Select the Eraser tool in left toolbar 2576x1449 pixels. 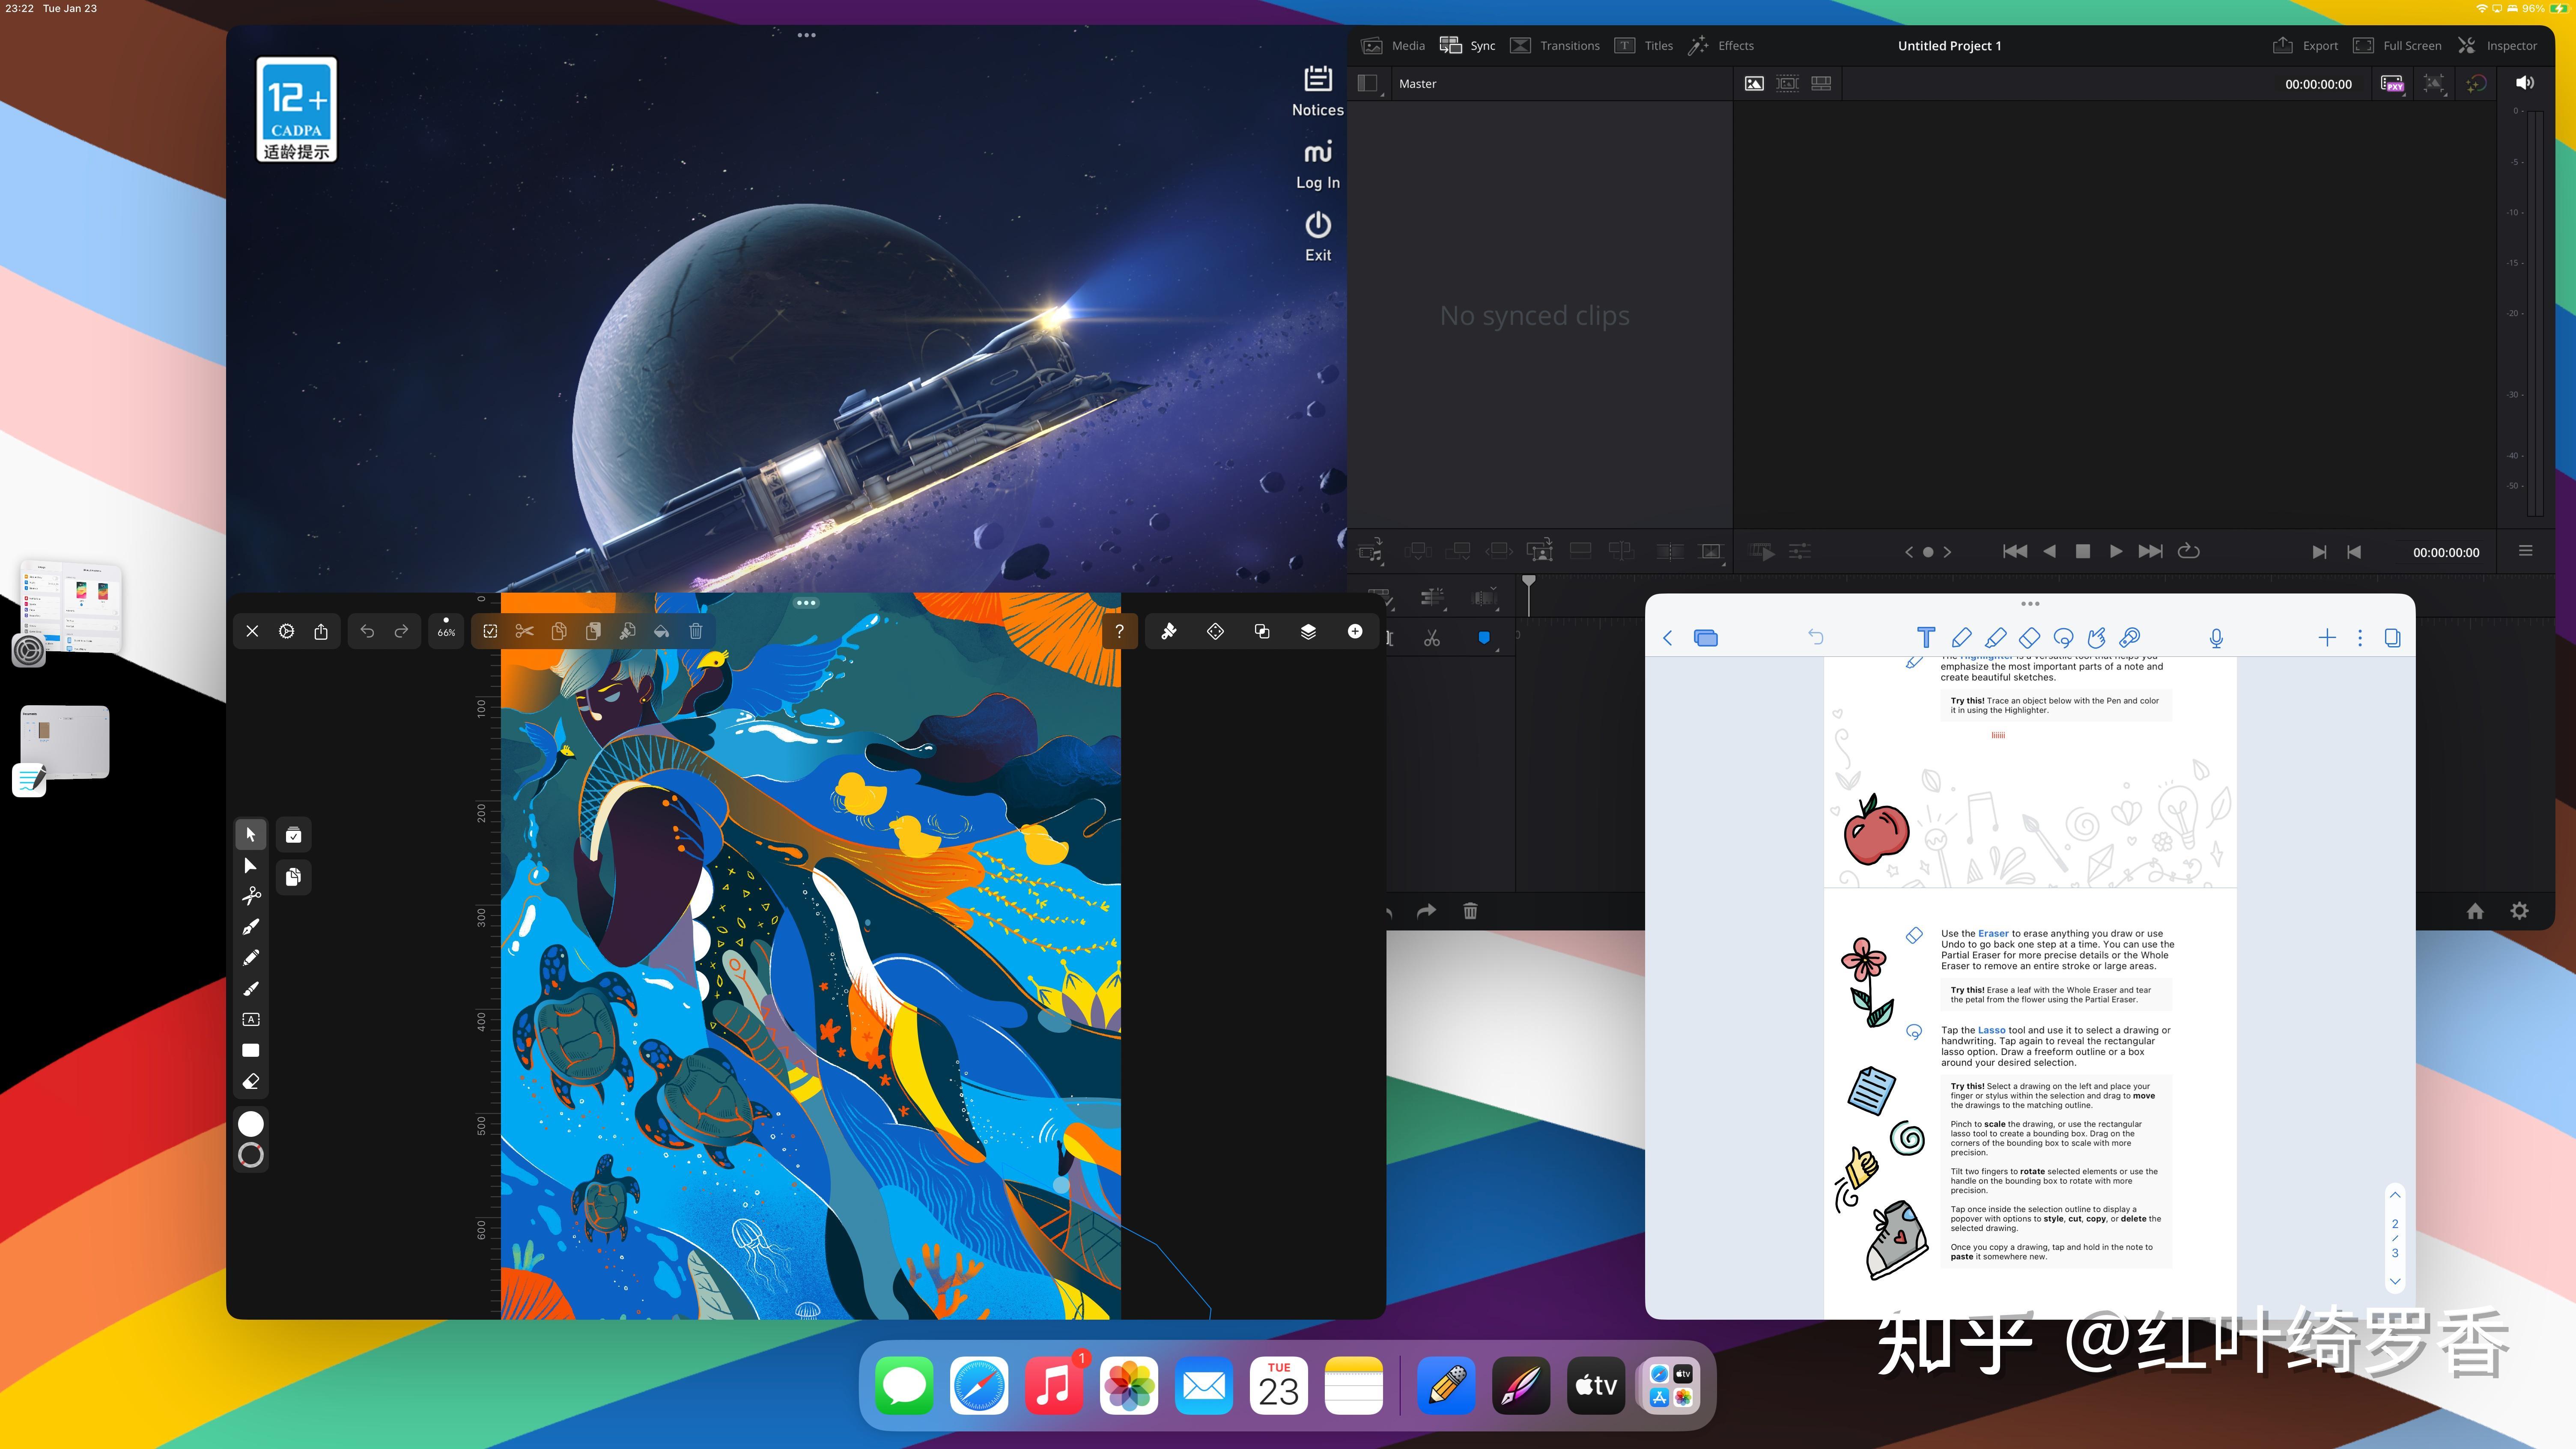(x=251, y=1082)
